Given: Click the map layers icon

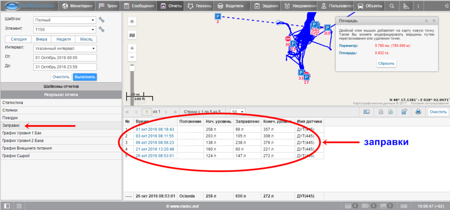Looking at the screenshot, I should click(x=131, y=35).
